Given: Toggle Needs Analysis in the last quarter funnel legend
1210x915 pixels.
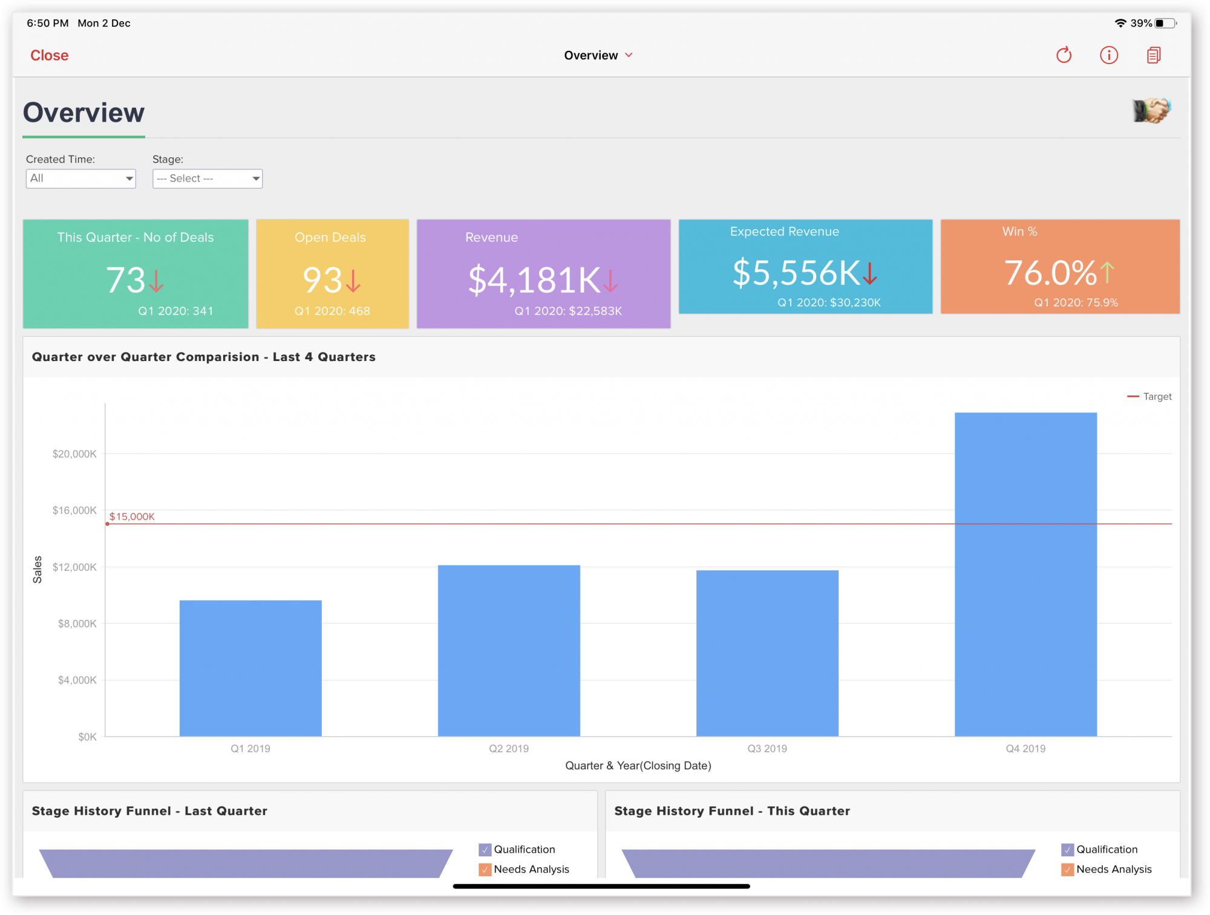Looking at the screenshot, I should tap(485, 869).
